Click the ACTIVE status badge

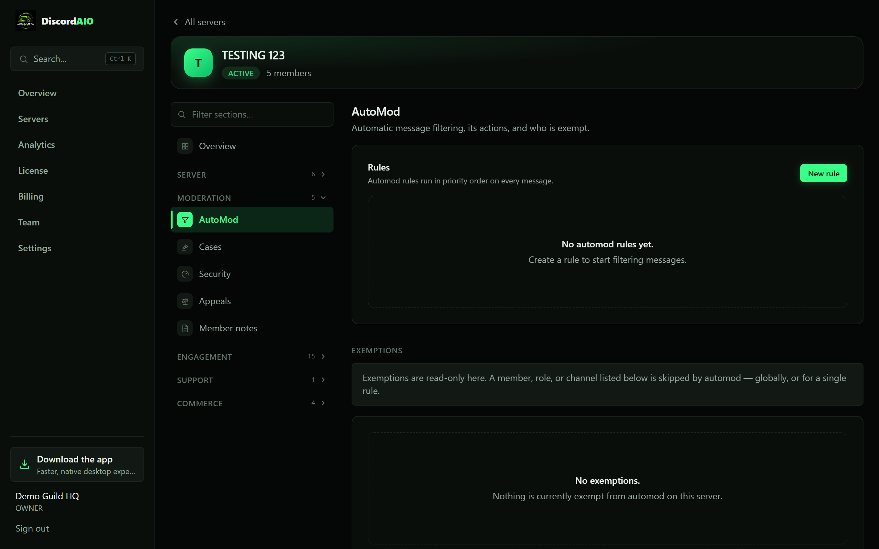(240, 73)
